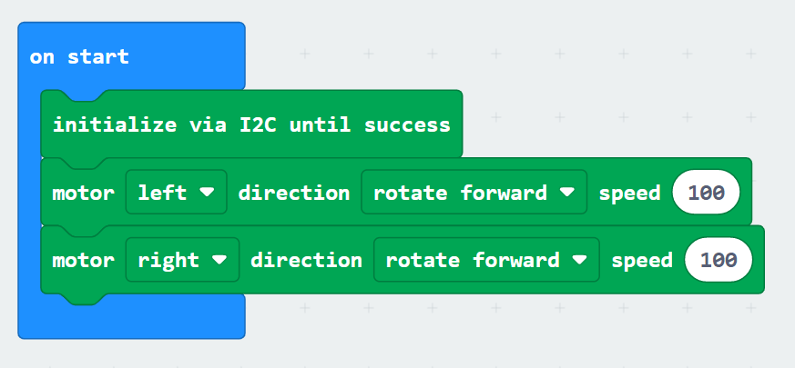Viewport: 795px width, 368px height.
Task: Click the left motor's 'rotate forward' arrow icon
Action: tap(568, 193)
